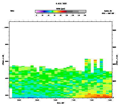Click the darkest gray colorbar segment
Screen dimensions: 121x109
pyautogui.click(x=70, y=12)
